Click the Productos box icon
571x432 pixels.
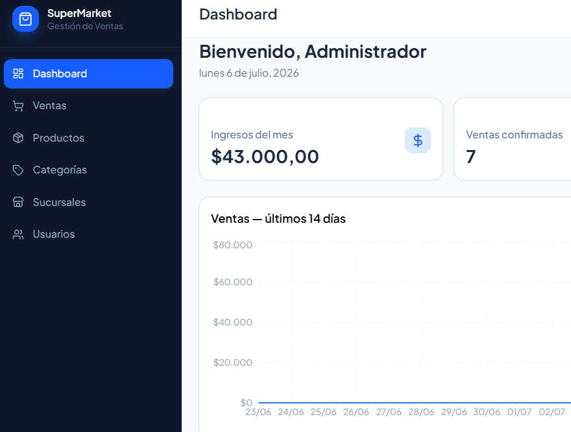18,138
